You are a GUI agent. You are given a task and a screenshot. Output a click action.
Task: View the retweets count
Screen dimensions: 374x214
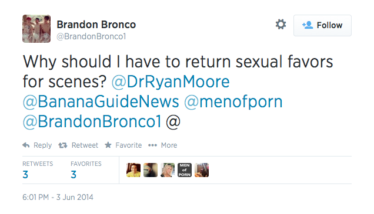coord(25,175)
